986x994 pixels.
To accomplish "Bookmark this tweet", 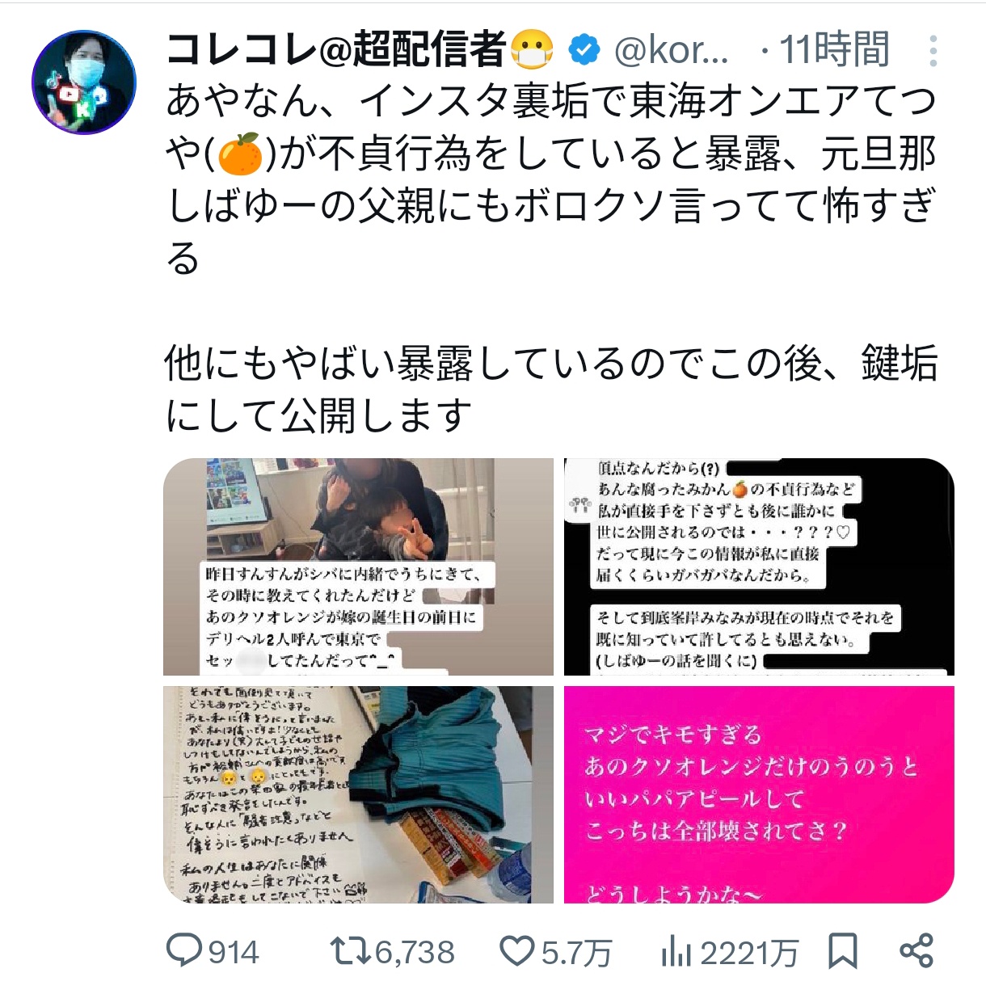I will pos(843,951).
